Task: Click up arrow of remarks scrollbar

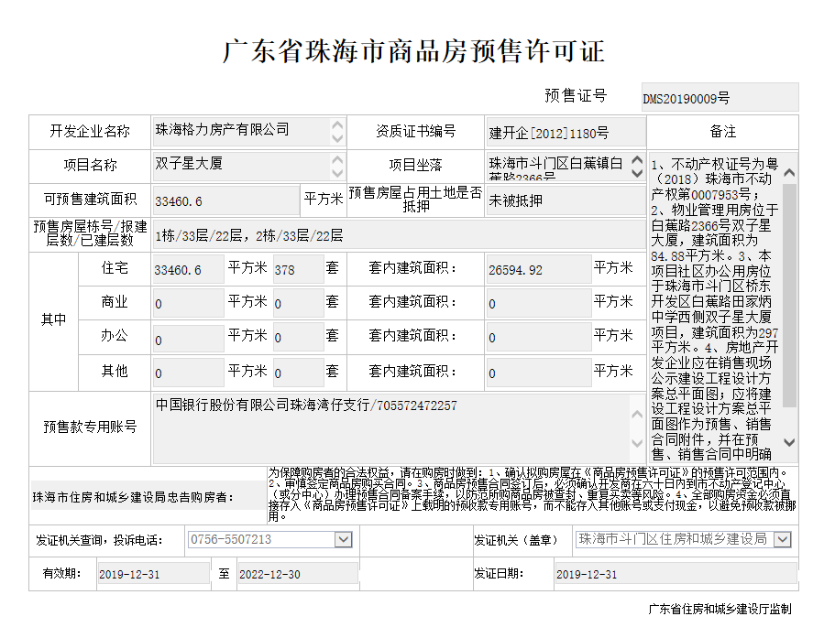Action: tap(789, 172)
